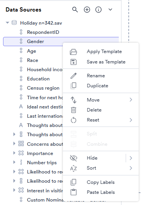
Task: Click the chevron next to Move
Action: [x=131, y=100]
